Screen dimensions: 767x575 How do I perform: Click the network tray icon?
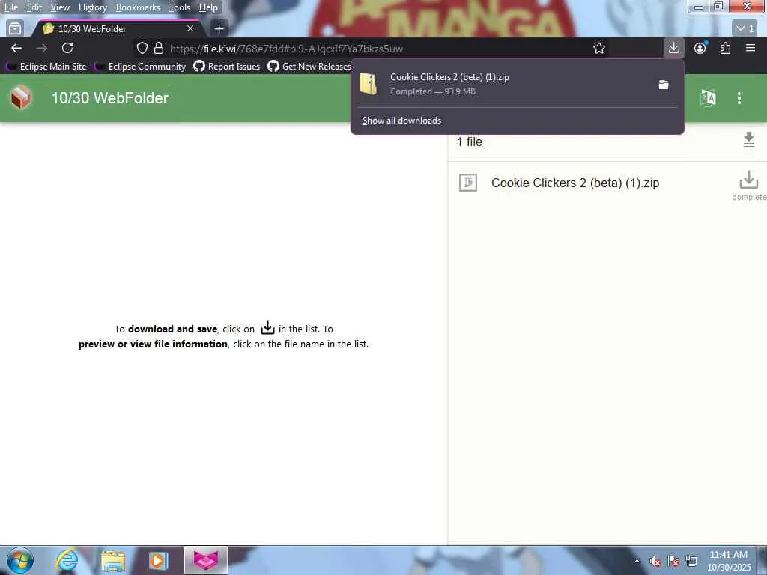pos(691,561)
